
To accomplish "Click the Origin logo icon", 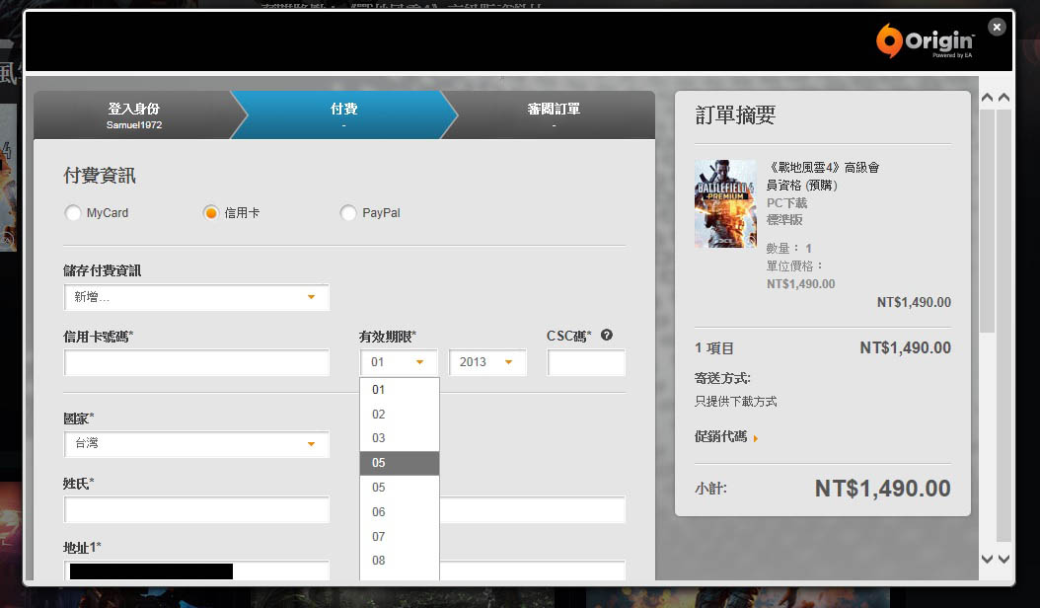I will pyautogui.click(x=890, y=41).
